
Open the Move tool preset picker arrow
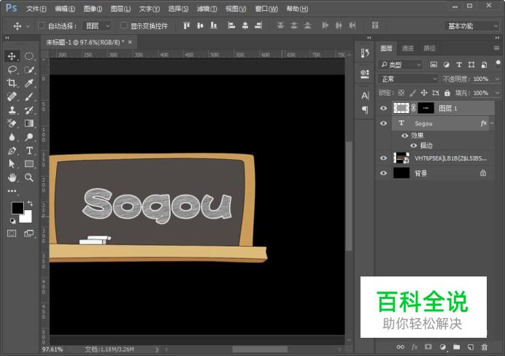[x=28, y=26]
